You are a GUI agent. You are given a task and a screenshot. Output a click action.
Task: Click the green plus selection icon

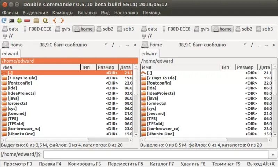19,21
